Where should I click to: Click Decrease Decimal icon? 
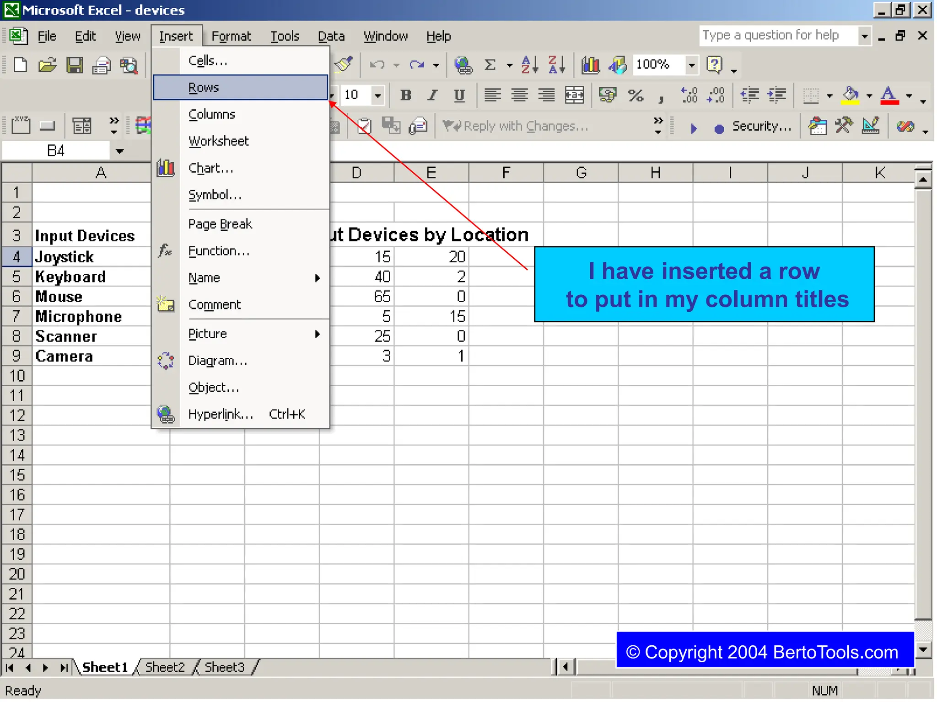pos(716,96)
